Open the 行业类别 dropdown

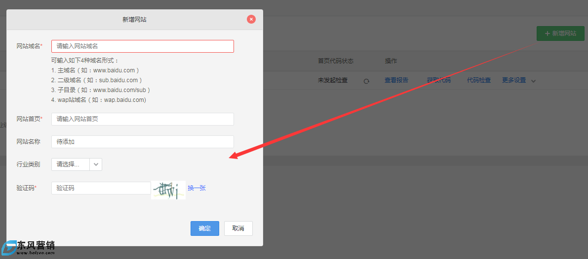coord(77,164)
